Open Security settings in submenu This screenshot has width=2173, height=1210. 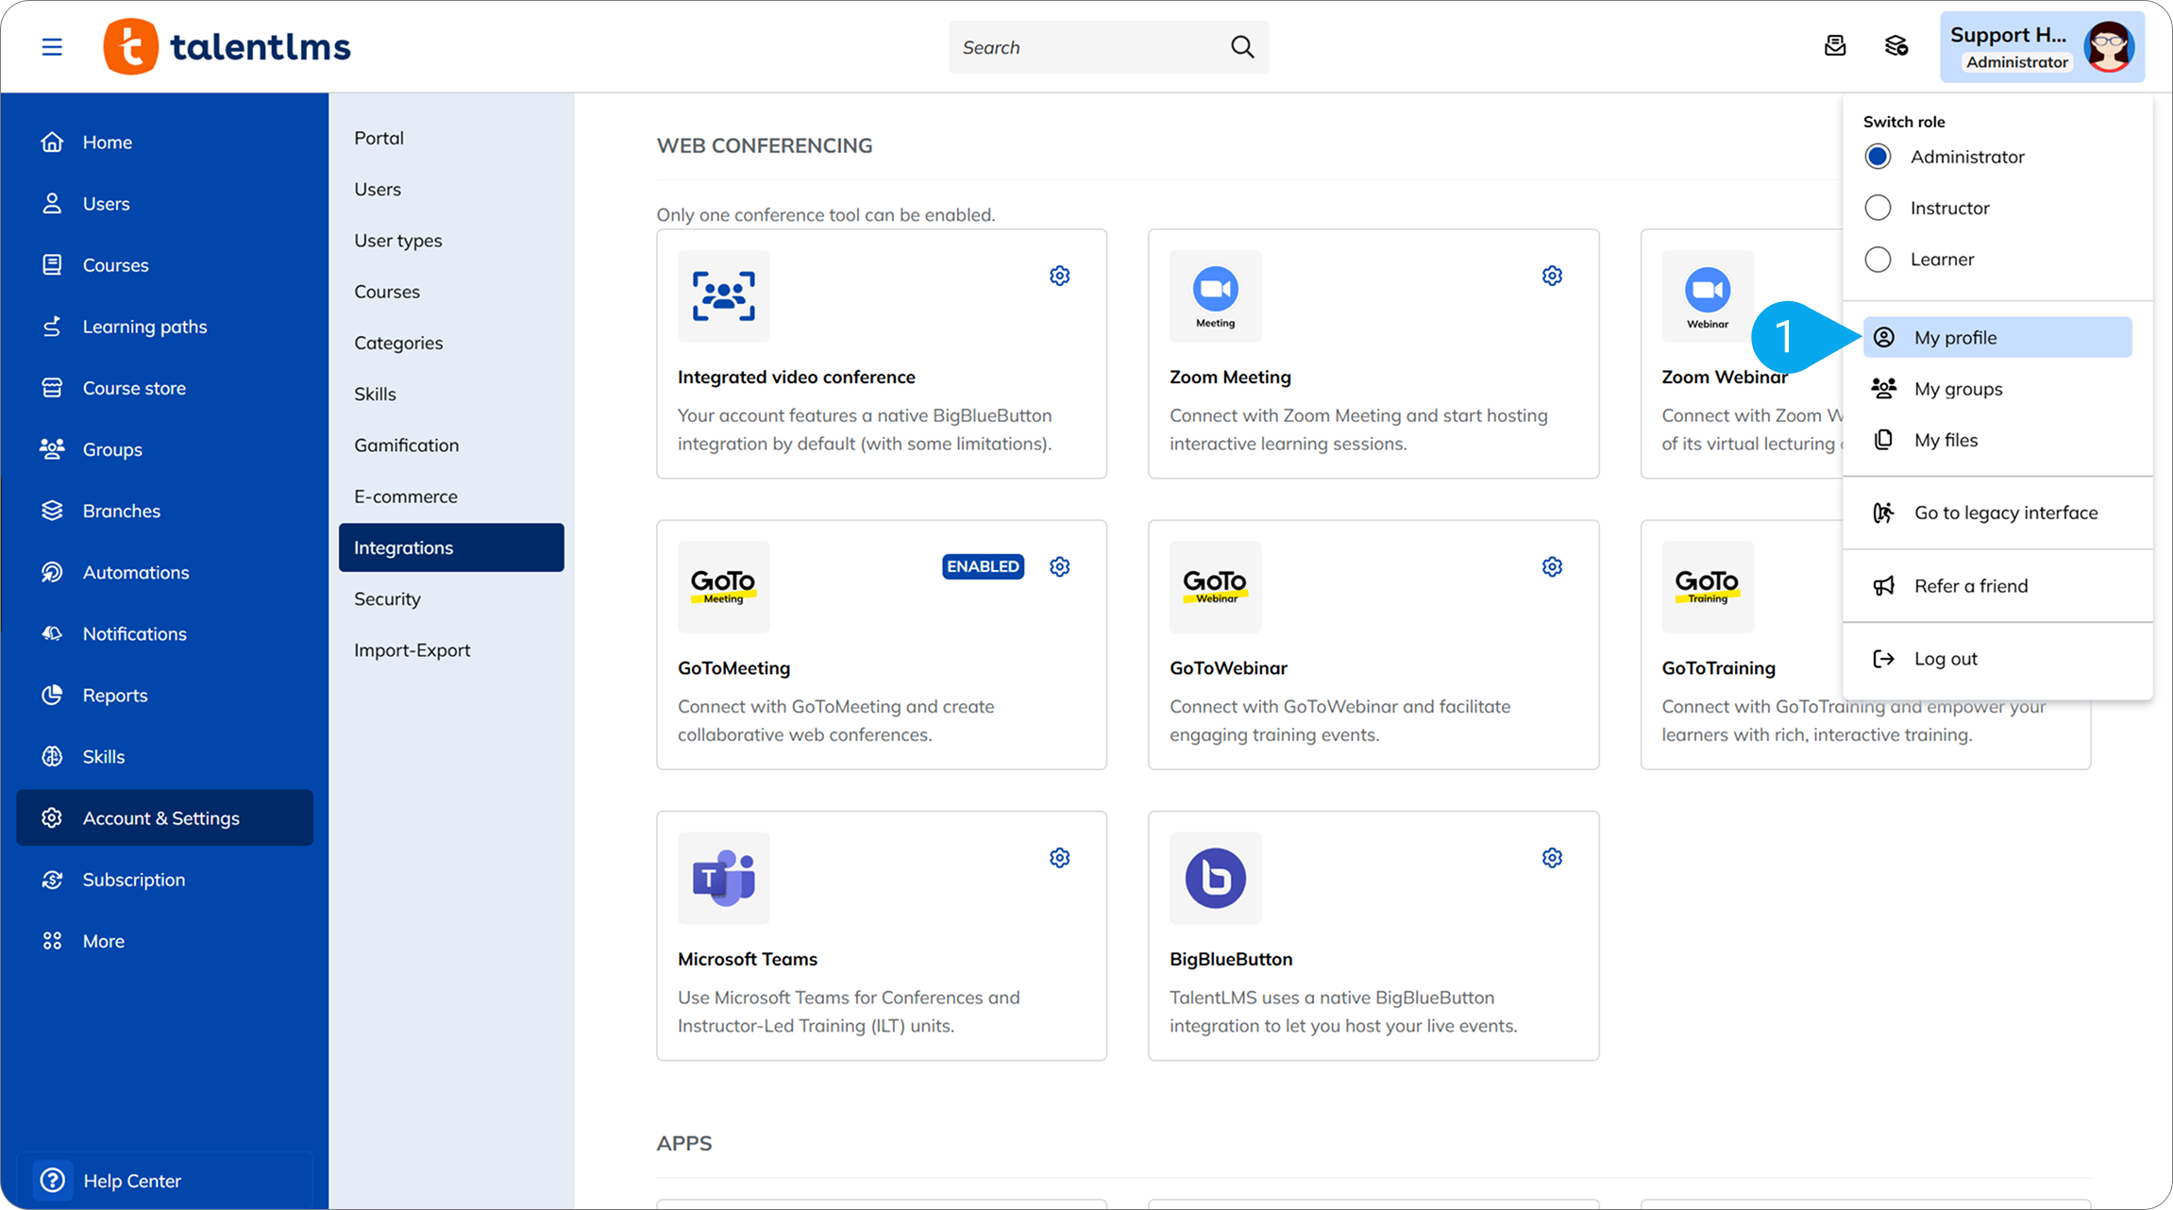point(387,599)
